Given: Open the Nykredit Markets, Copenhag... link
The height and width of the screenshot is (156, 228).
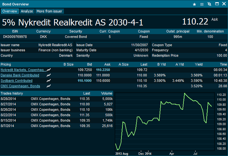Looking at the screenshot, I should (23, 70).
